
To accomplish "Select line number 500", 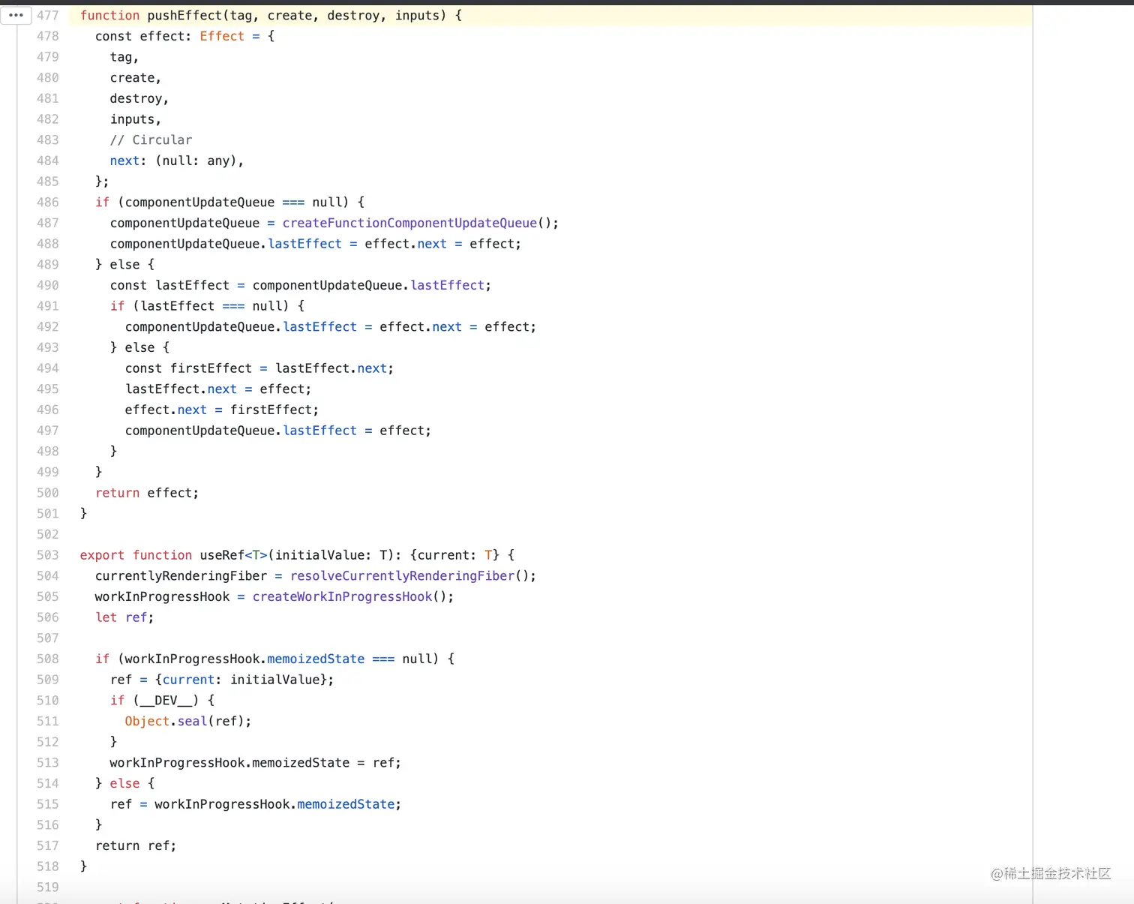I will pyautogui.click(x=47, y=493).
